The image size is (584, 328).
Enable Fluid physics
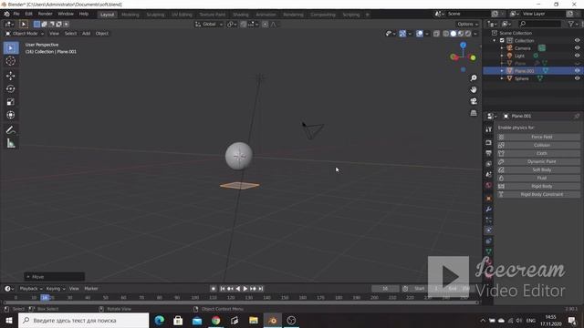pyautogui.click(x=538, y=179)
